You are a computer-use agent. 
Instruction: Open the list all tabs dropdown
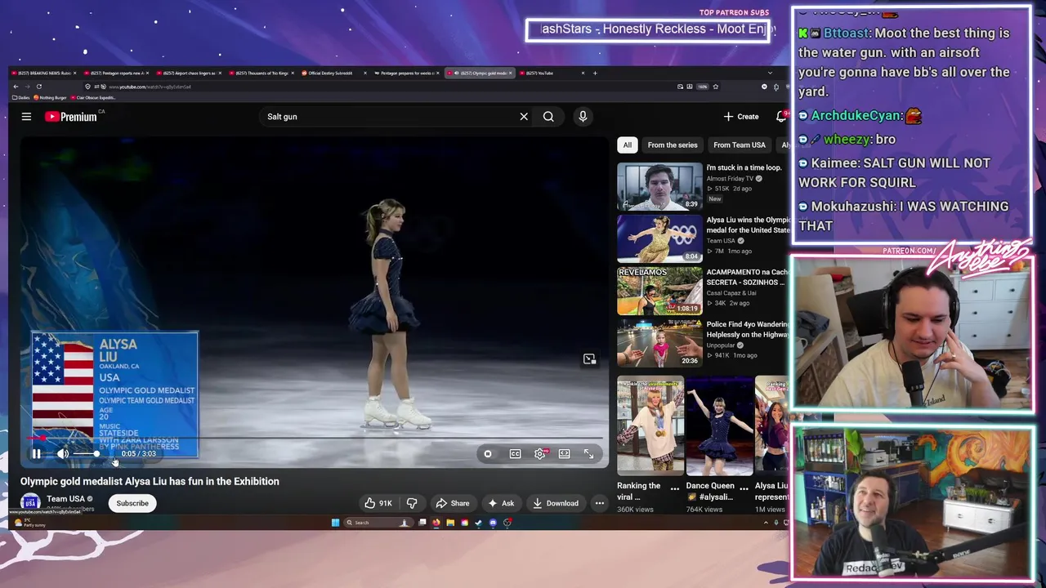point(769,73)
